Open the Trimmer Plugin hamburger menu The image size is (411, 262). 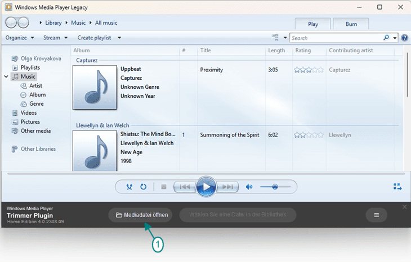tap(377, 215)
